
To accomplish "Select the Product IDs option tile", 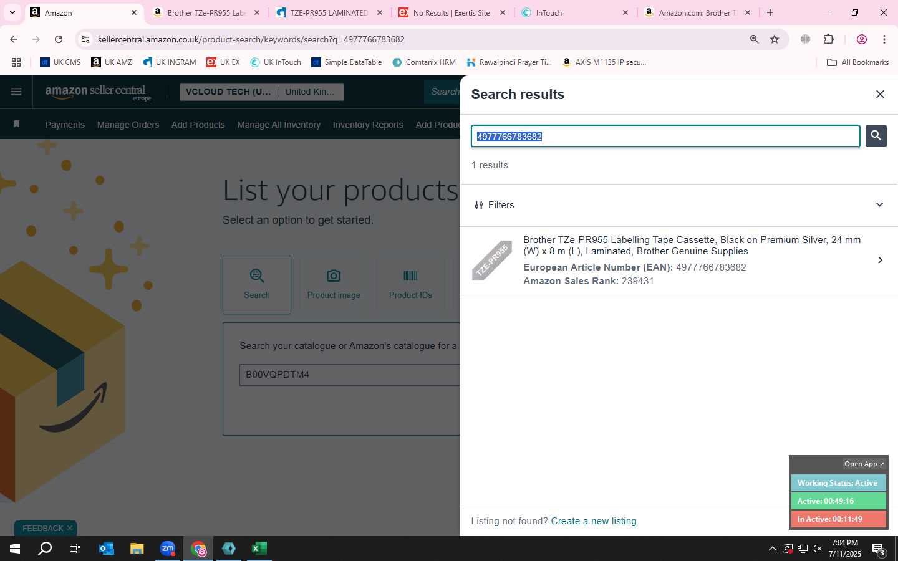I will [x=410, y=284].
